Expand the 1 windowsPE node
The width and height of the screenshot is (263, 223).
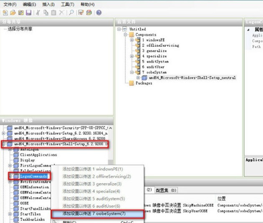132,40
